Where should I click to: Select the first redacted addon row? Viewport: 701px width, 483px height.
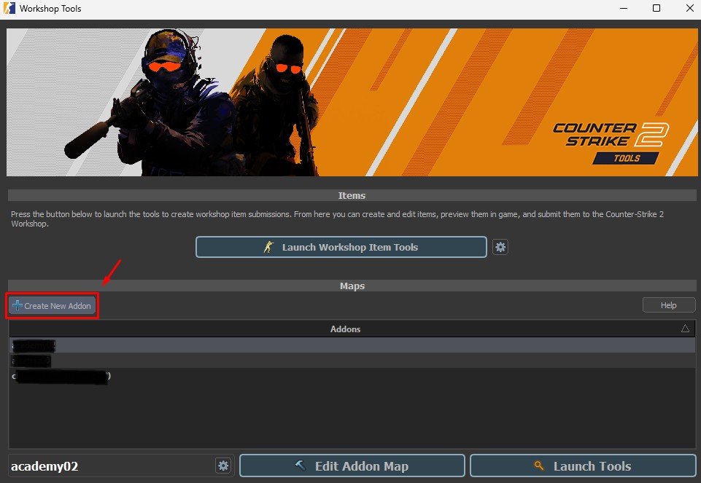[x=352, y=345]
